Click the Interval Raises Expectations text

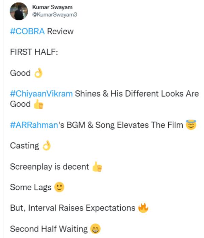[x=82, y=208]
